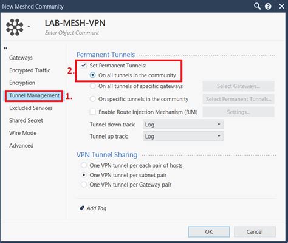The height and width of the screenshot is (243, 288).
Task: Uncheck Set Permanent Tunnels checkbox
Action: click(x=83, y=66)
